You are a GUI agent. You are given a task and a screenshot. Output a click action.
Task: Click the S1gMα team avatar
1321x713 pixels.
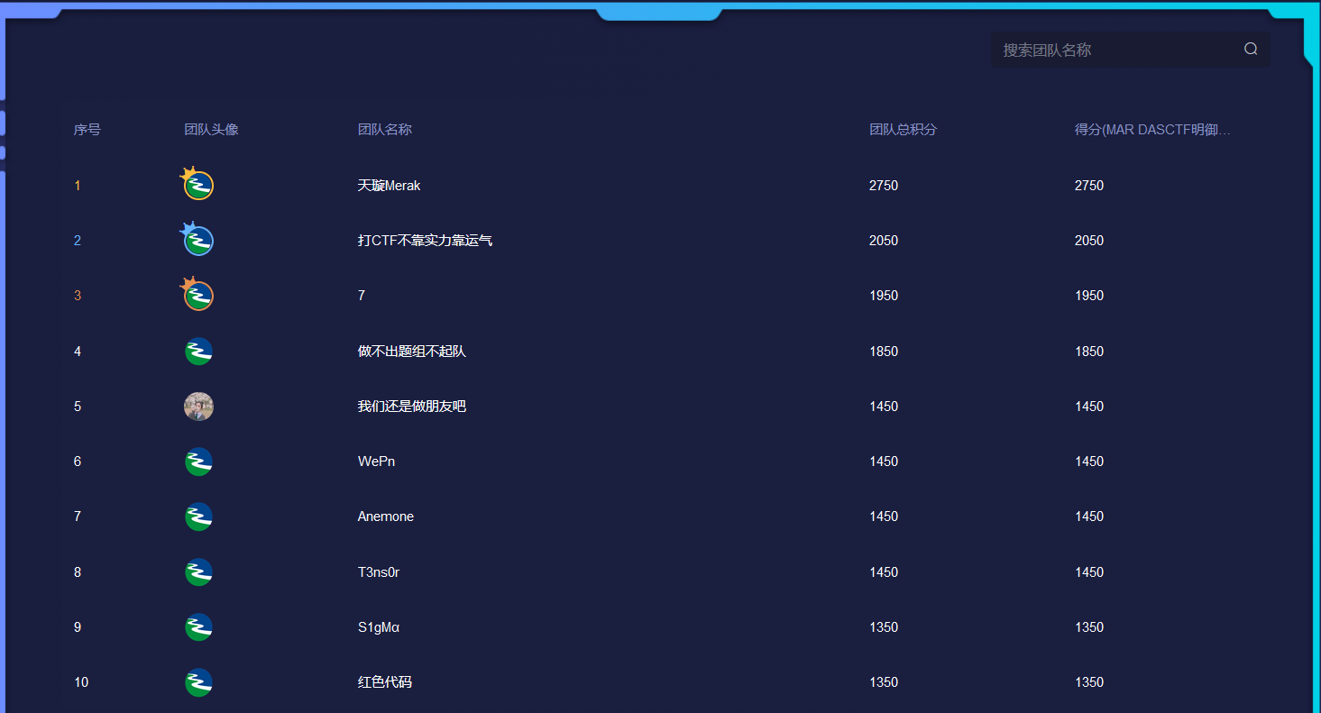197,627
